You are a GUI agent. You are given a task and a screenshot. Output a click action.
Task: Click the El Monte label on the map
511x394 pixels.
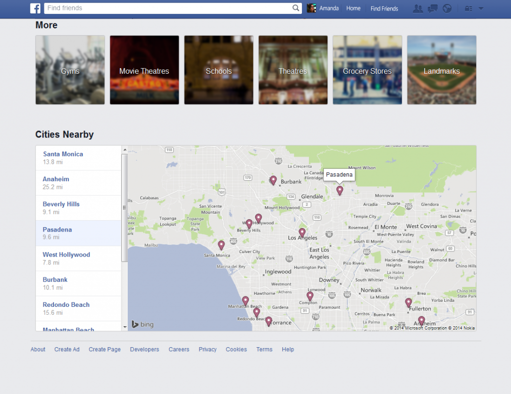click(386, 227)
